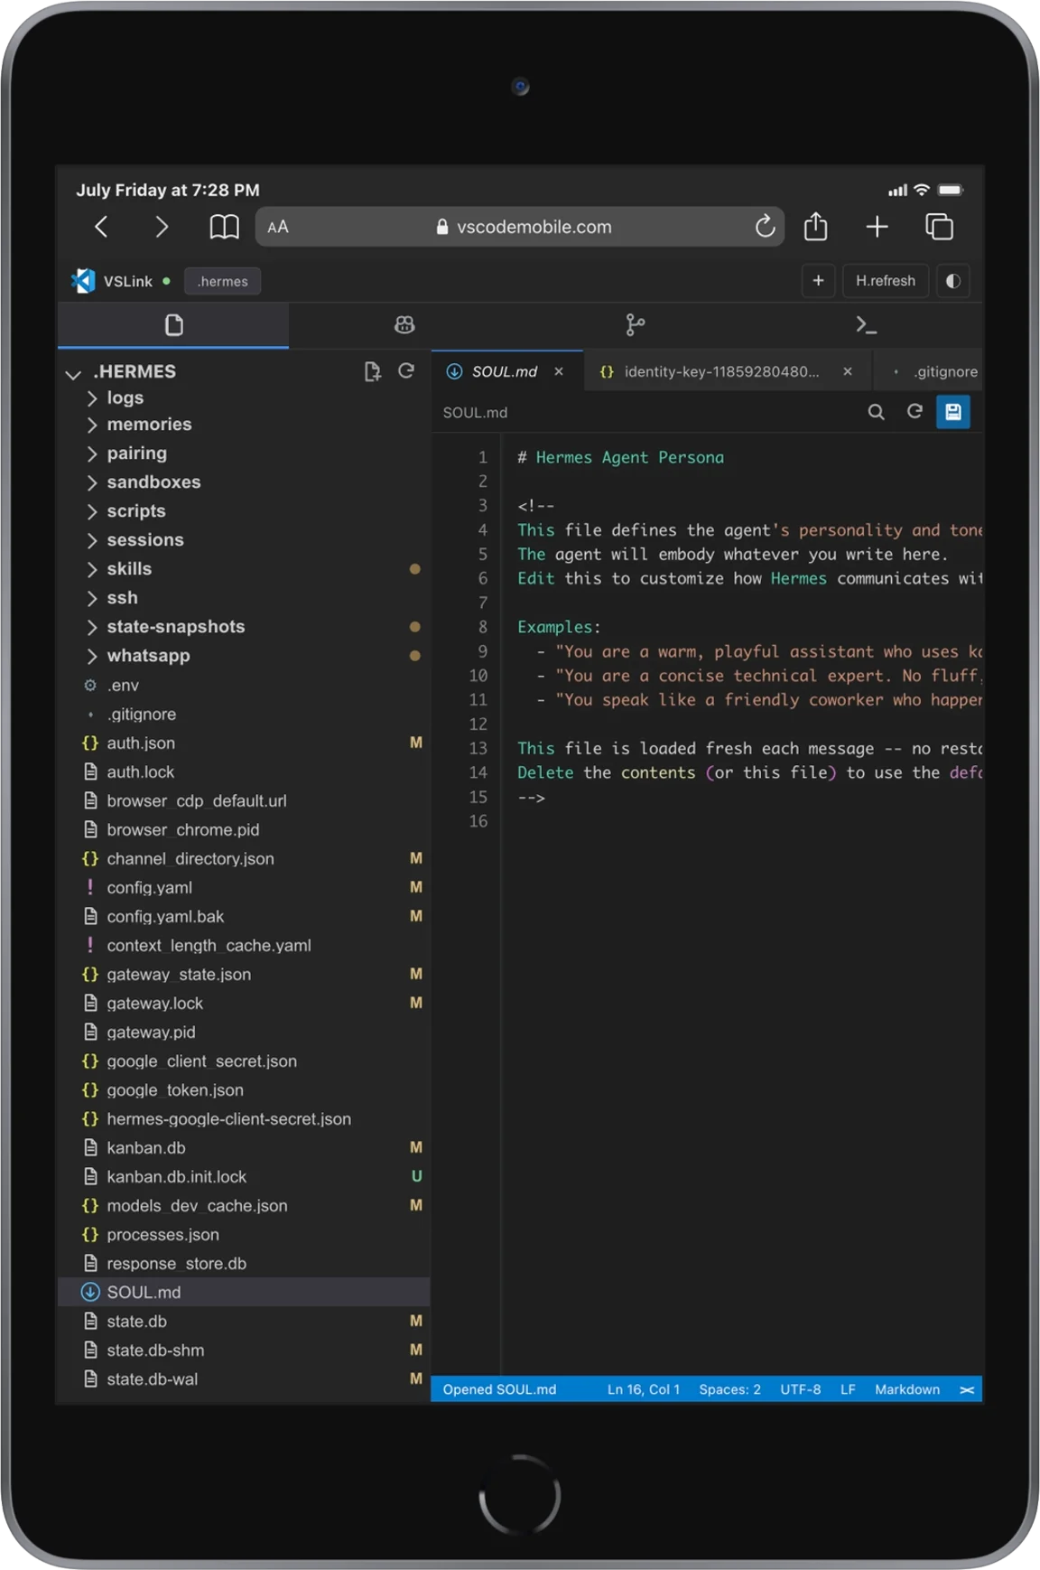
Task: Expand the whatsapp folder
Action: click(244, 656)
